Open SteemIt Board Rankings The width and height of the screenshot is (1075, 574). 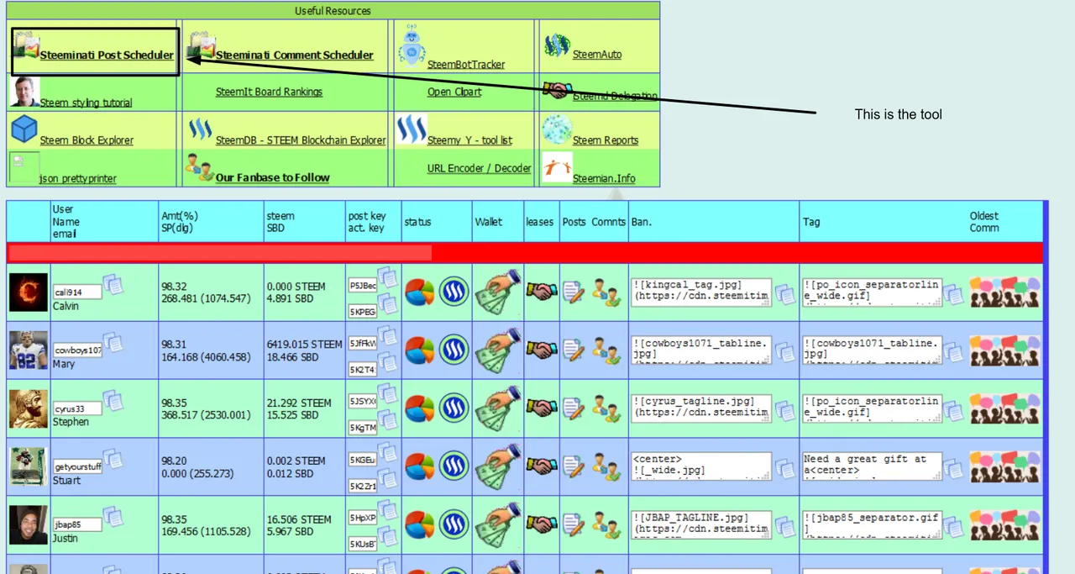269,92
